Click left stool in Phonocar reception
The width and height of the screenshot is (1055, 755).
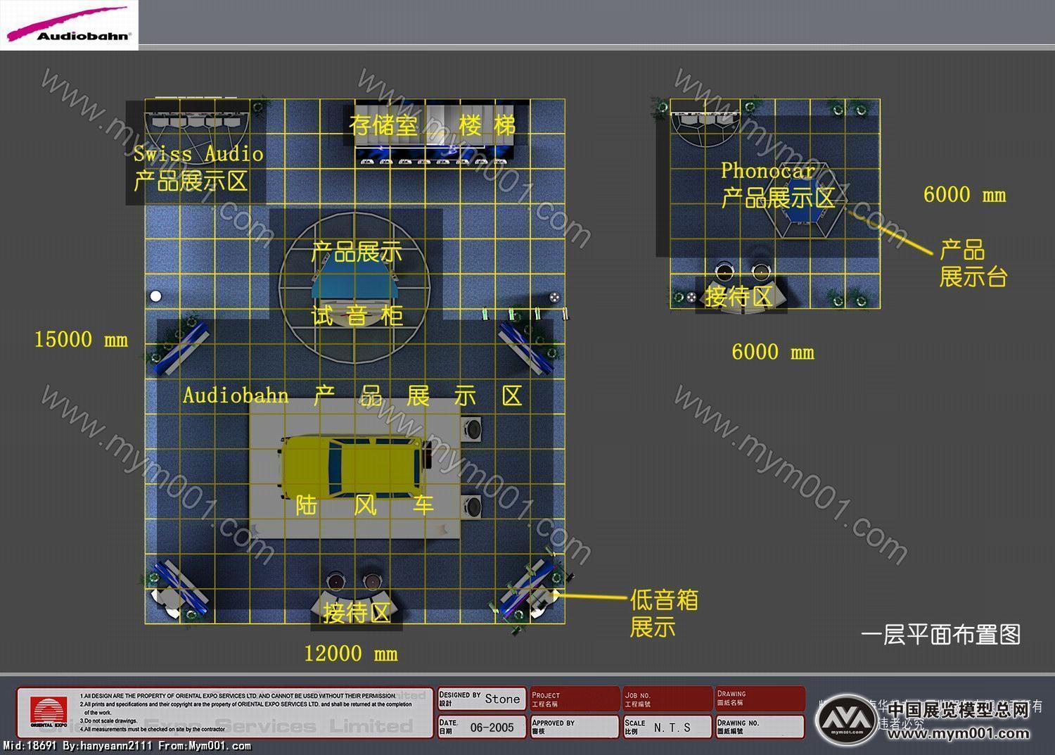(x=726, y=272)
